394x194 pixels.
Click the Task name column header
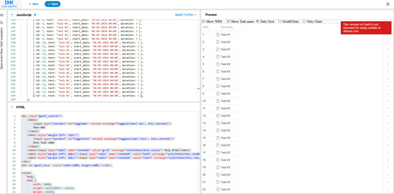(227, 27)
